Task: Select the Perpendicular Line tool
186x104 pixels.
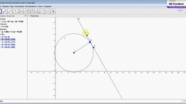Action: pos(15,11)
